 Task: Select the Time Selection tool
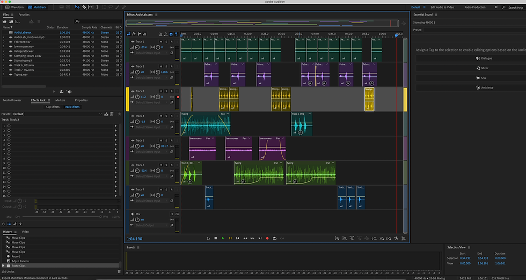(x=97, y=7)
